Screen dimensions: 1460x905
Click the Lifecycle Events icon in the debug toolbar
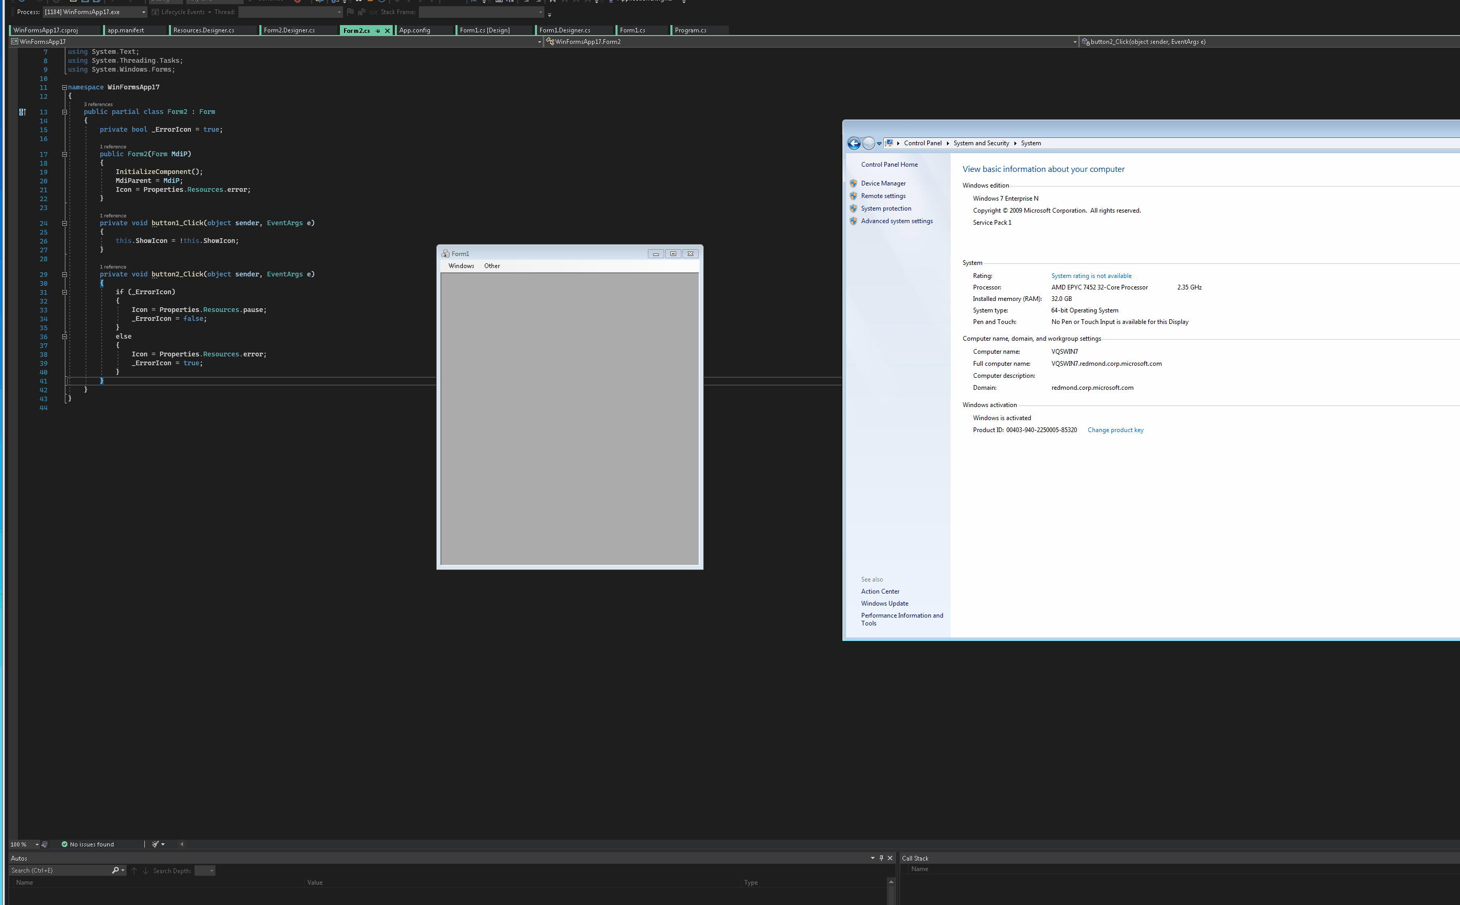click(x=155, y=11)
